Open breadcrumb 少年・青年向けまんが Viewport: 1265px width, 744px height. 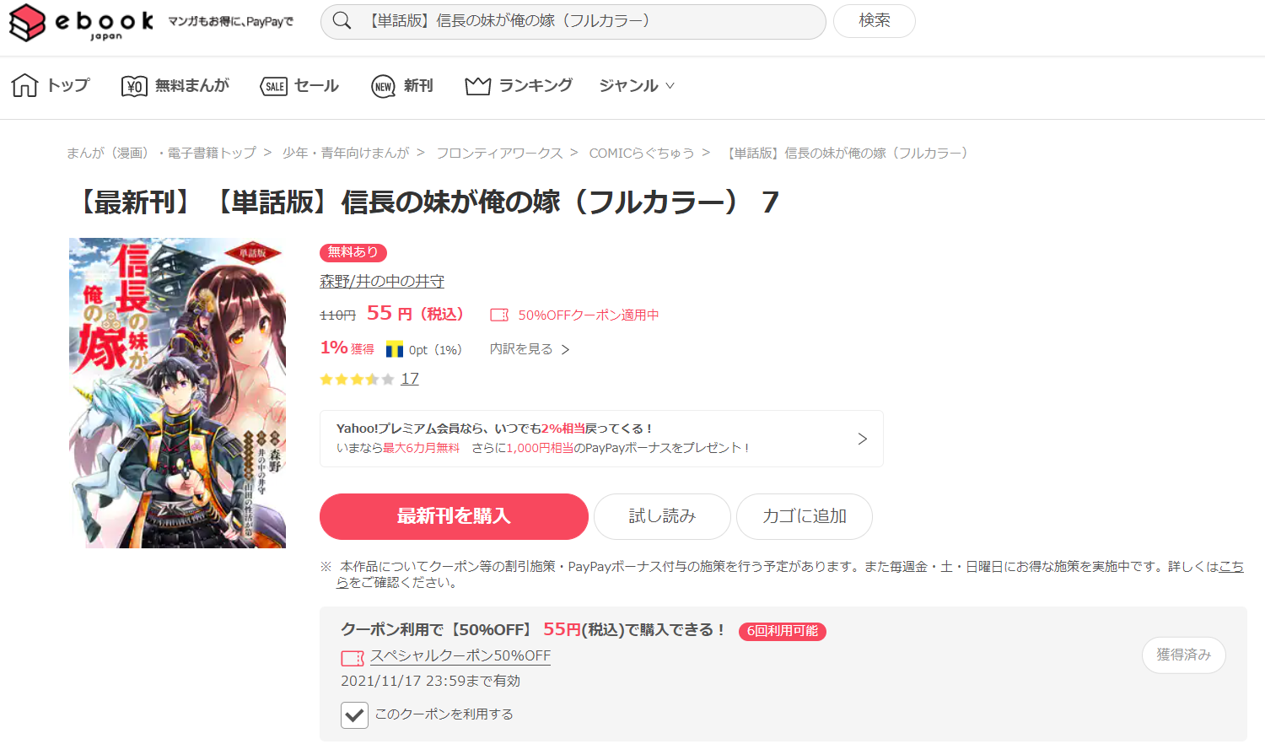(x=346, y=153)
